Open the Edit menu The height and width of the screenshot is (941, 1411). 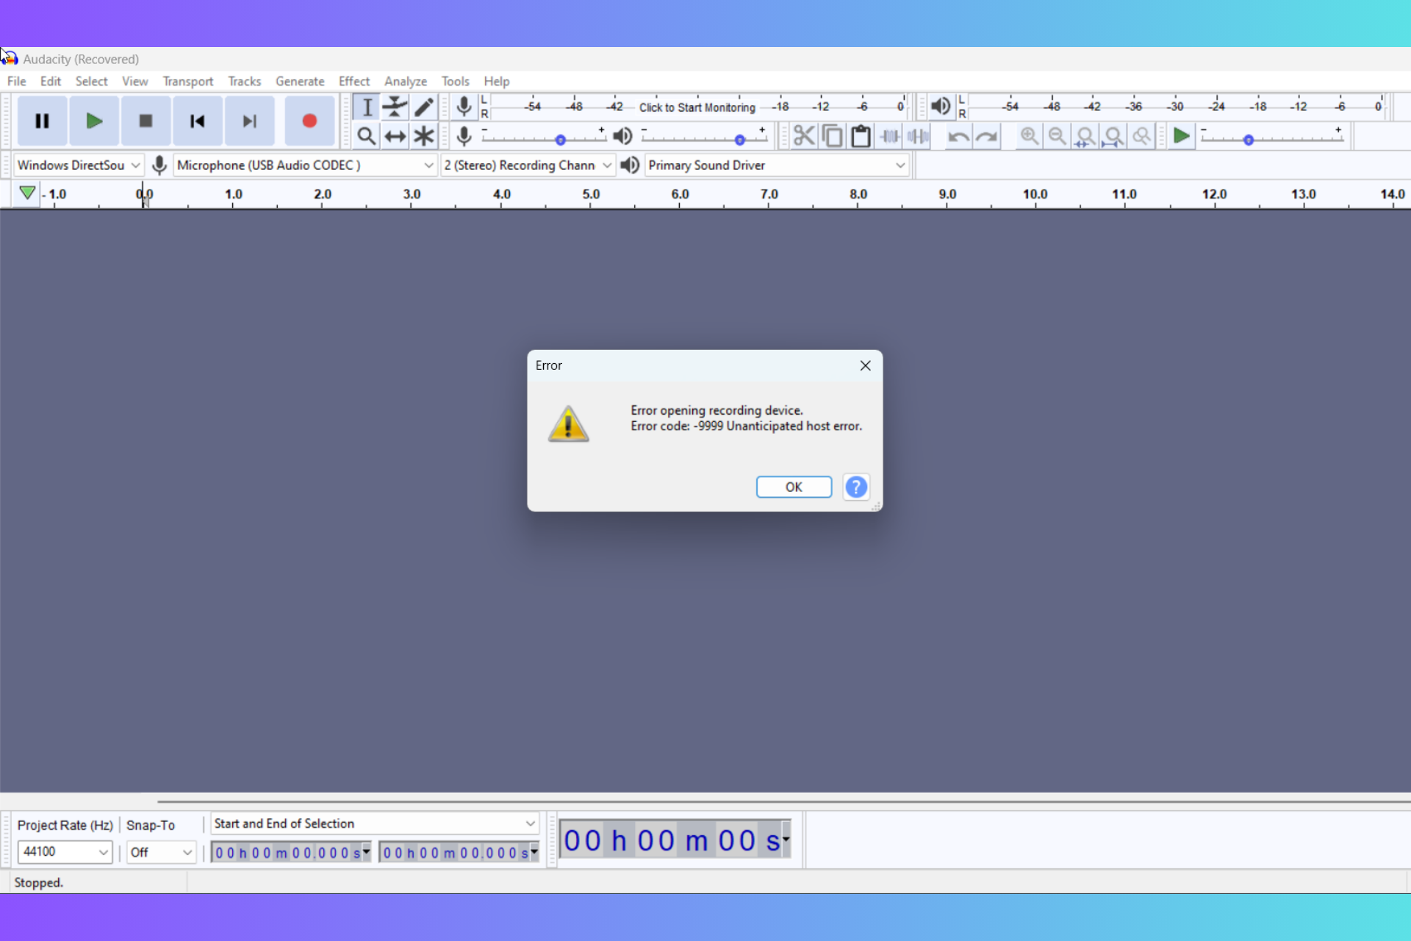click(51, 82)
